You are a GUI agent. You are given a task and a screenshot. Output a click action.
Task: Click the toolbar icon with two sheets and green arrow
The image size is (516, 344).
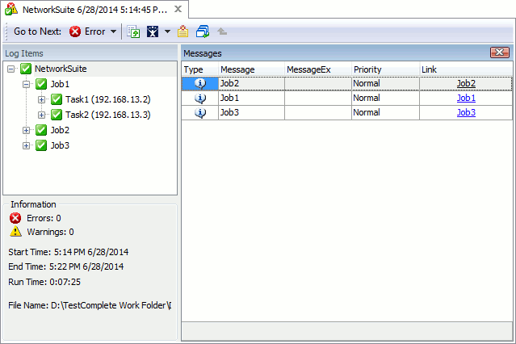point(133,31)
